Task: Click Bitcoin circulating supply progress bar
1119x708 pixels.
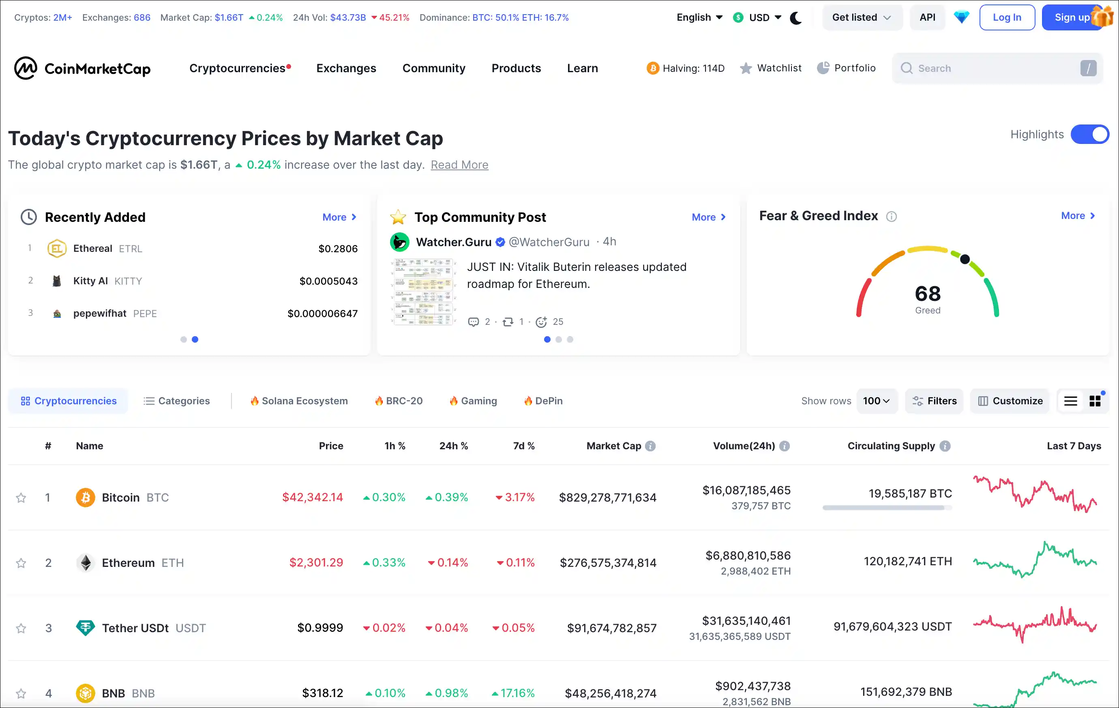Action: tap(887, 508)
